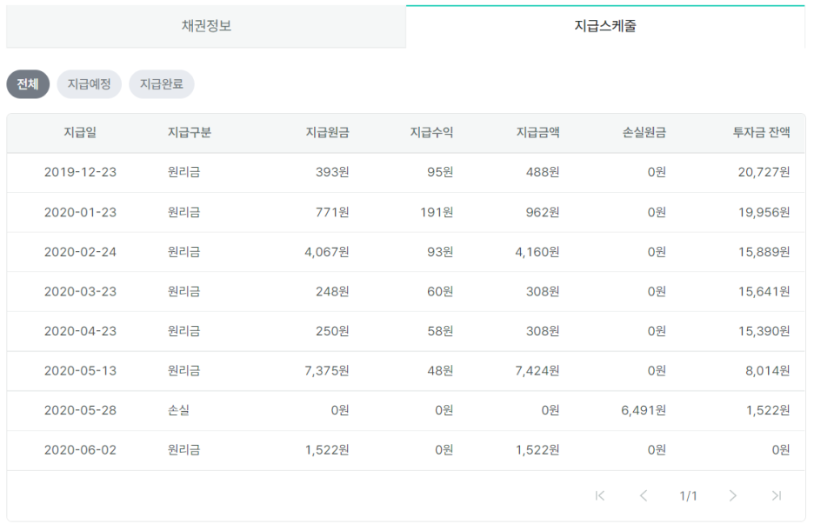
Task: Go to previous page chevron
Action: pos(644,496)
